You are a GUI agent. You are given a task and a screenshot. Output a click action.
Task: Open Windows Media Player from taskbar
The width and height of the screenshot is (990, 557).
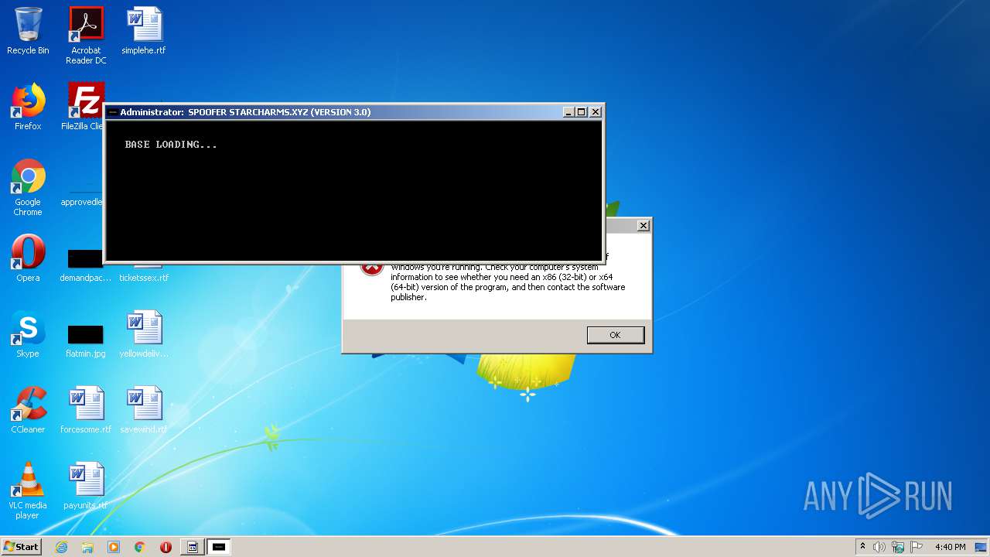[114, 547]
